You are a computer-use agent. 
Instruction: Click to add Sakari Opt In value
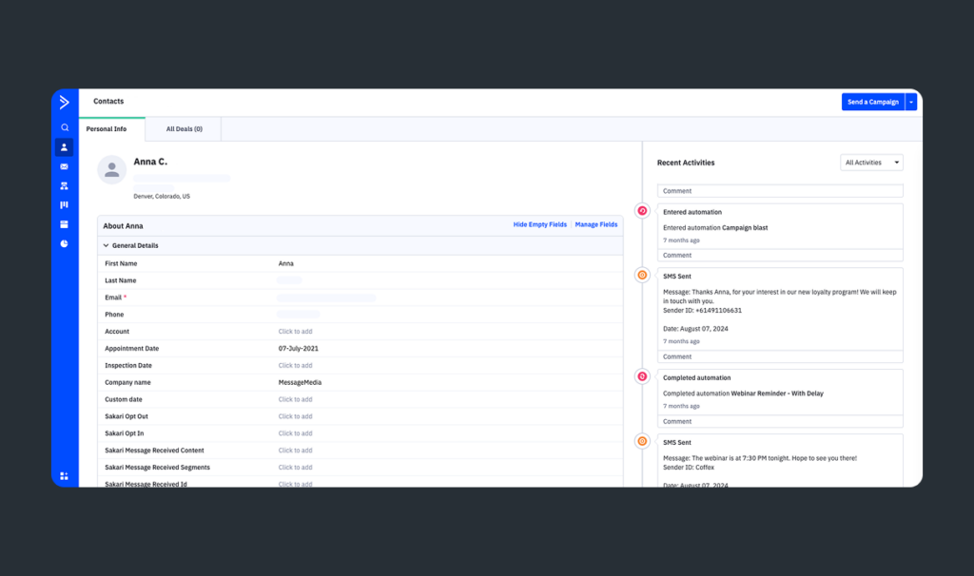tap(295, 433)
